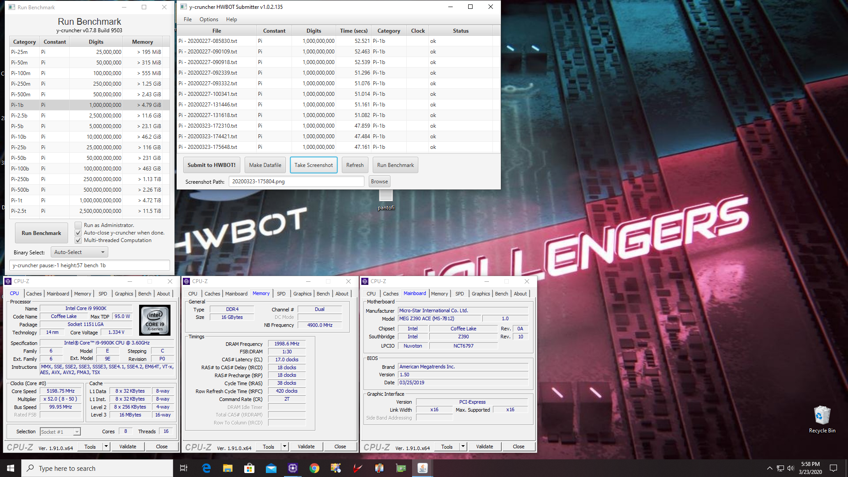Click the y-cruncher command line field
This screenshot has height=477, width=848.
(90, 265)
